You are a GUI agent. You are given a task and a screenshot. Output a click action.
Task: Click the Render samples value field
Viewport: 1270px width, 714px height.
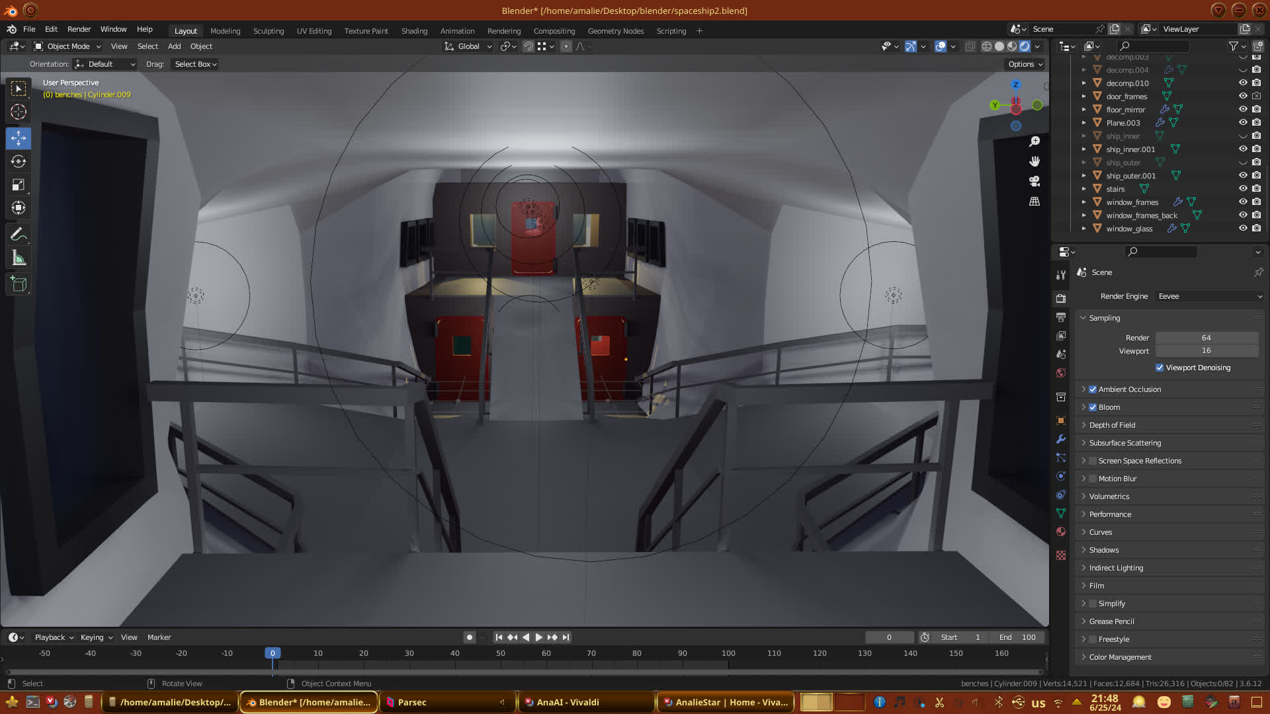(x=1206, y=338)
